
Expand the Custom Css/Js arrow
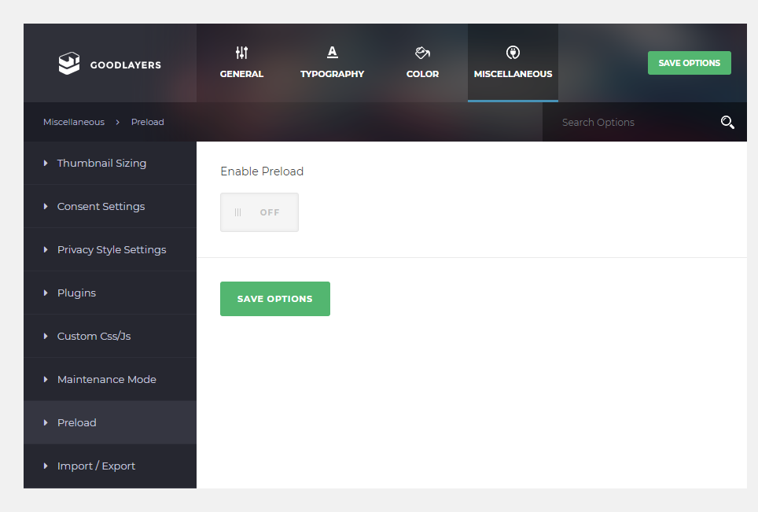click(x=46, y=336)
